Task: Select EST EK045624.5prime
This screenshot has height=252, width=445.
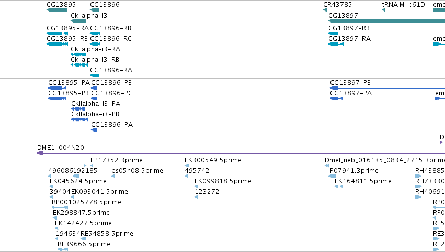Action: coord(78,181)
